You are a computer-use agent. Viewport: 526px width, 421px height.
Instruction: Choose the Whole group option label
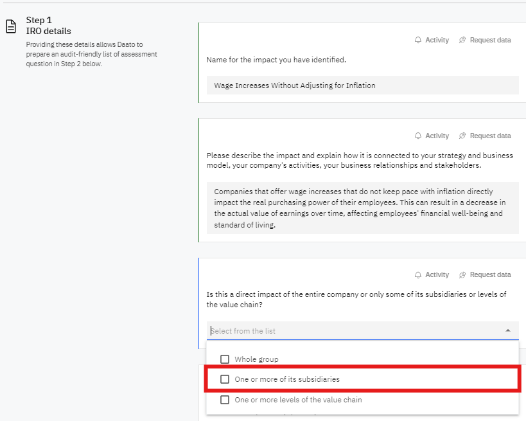[x=256, y=359]
